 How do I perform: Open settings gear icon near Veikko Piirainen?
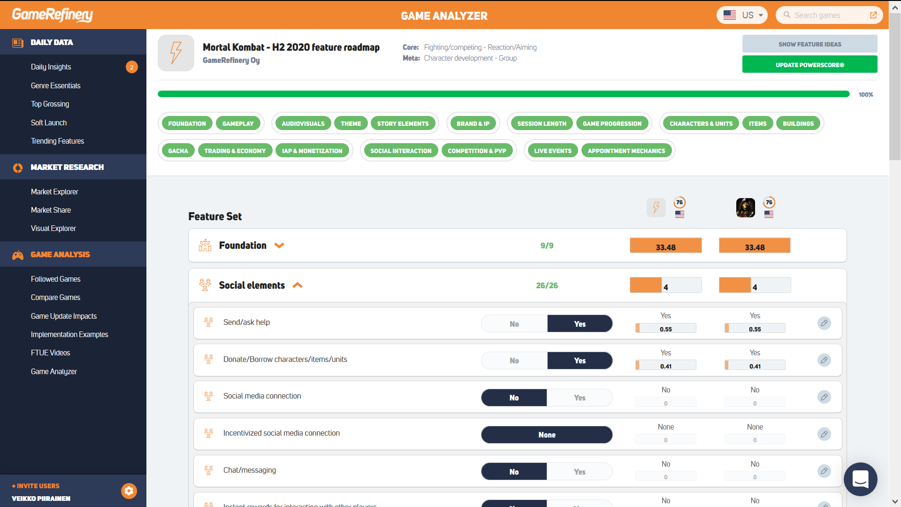129,491
